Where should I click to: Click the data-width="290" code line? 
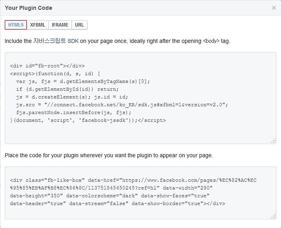tap(111, 188)
